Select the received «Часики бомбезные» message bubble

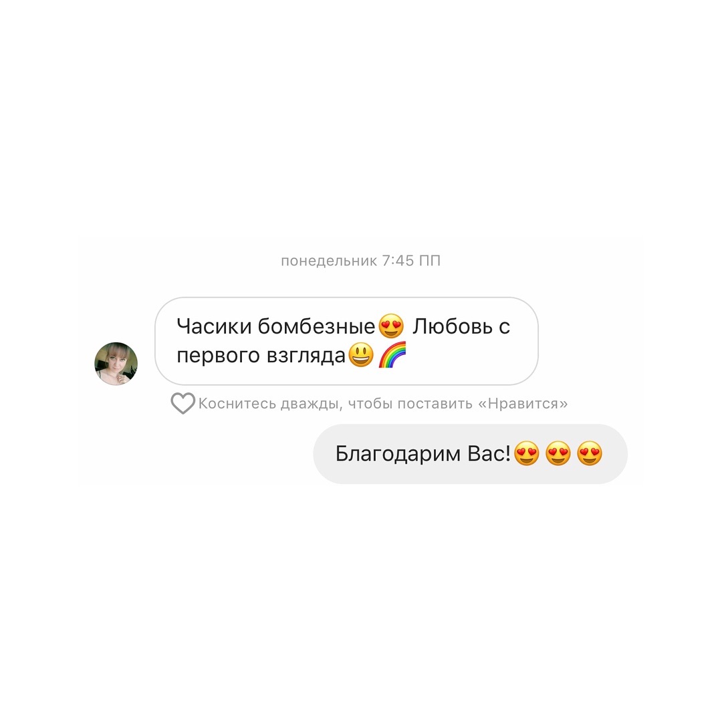[x=346, y=341]
